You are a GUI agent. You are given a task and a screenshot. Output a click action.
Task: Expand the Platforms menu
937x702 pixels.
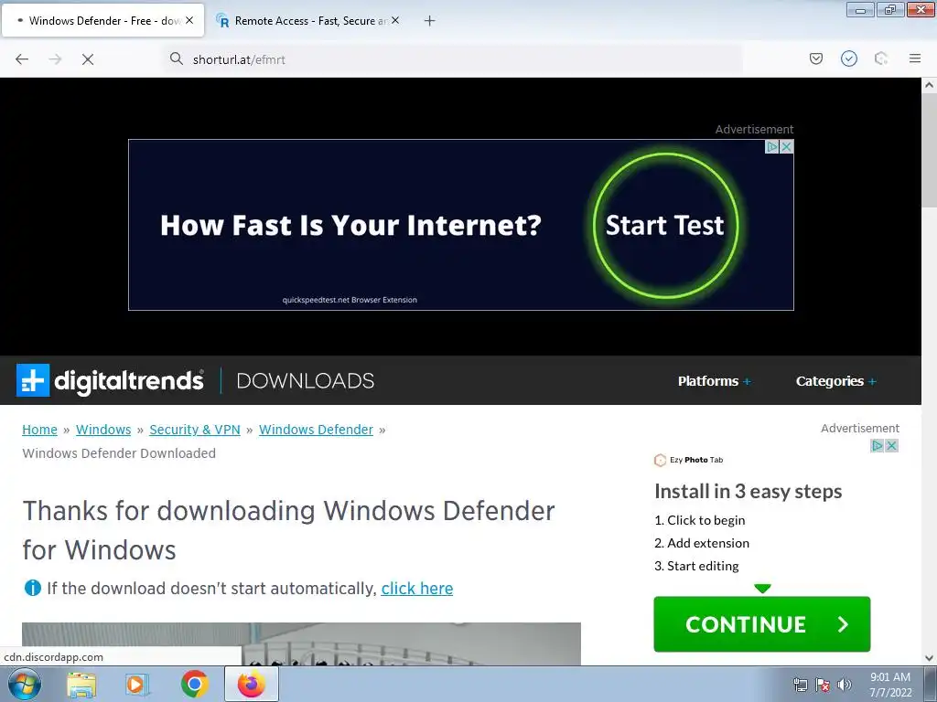(x=714, y=381)
